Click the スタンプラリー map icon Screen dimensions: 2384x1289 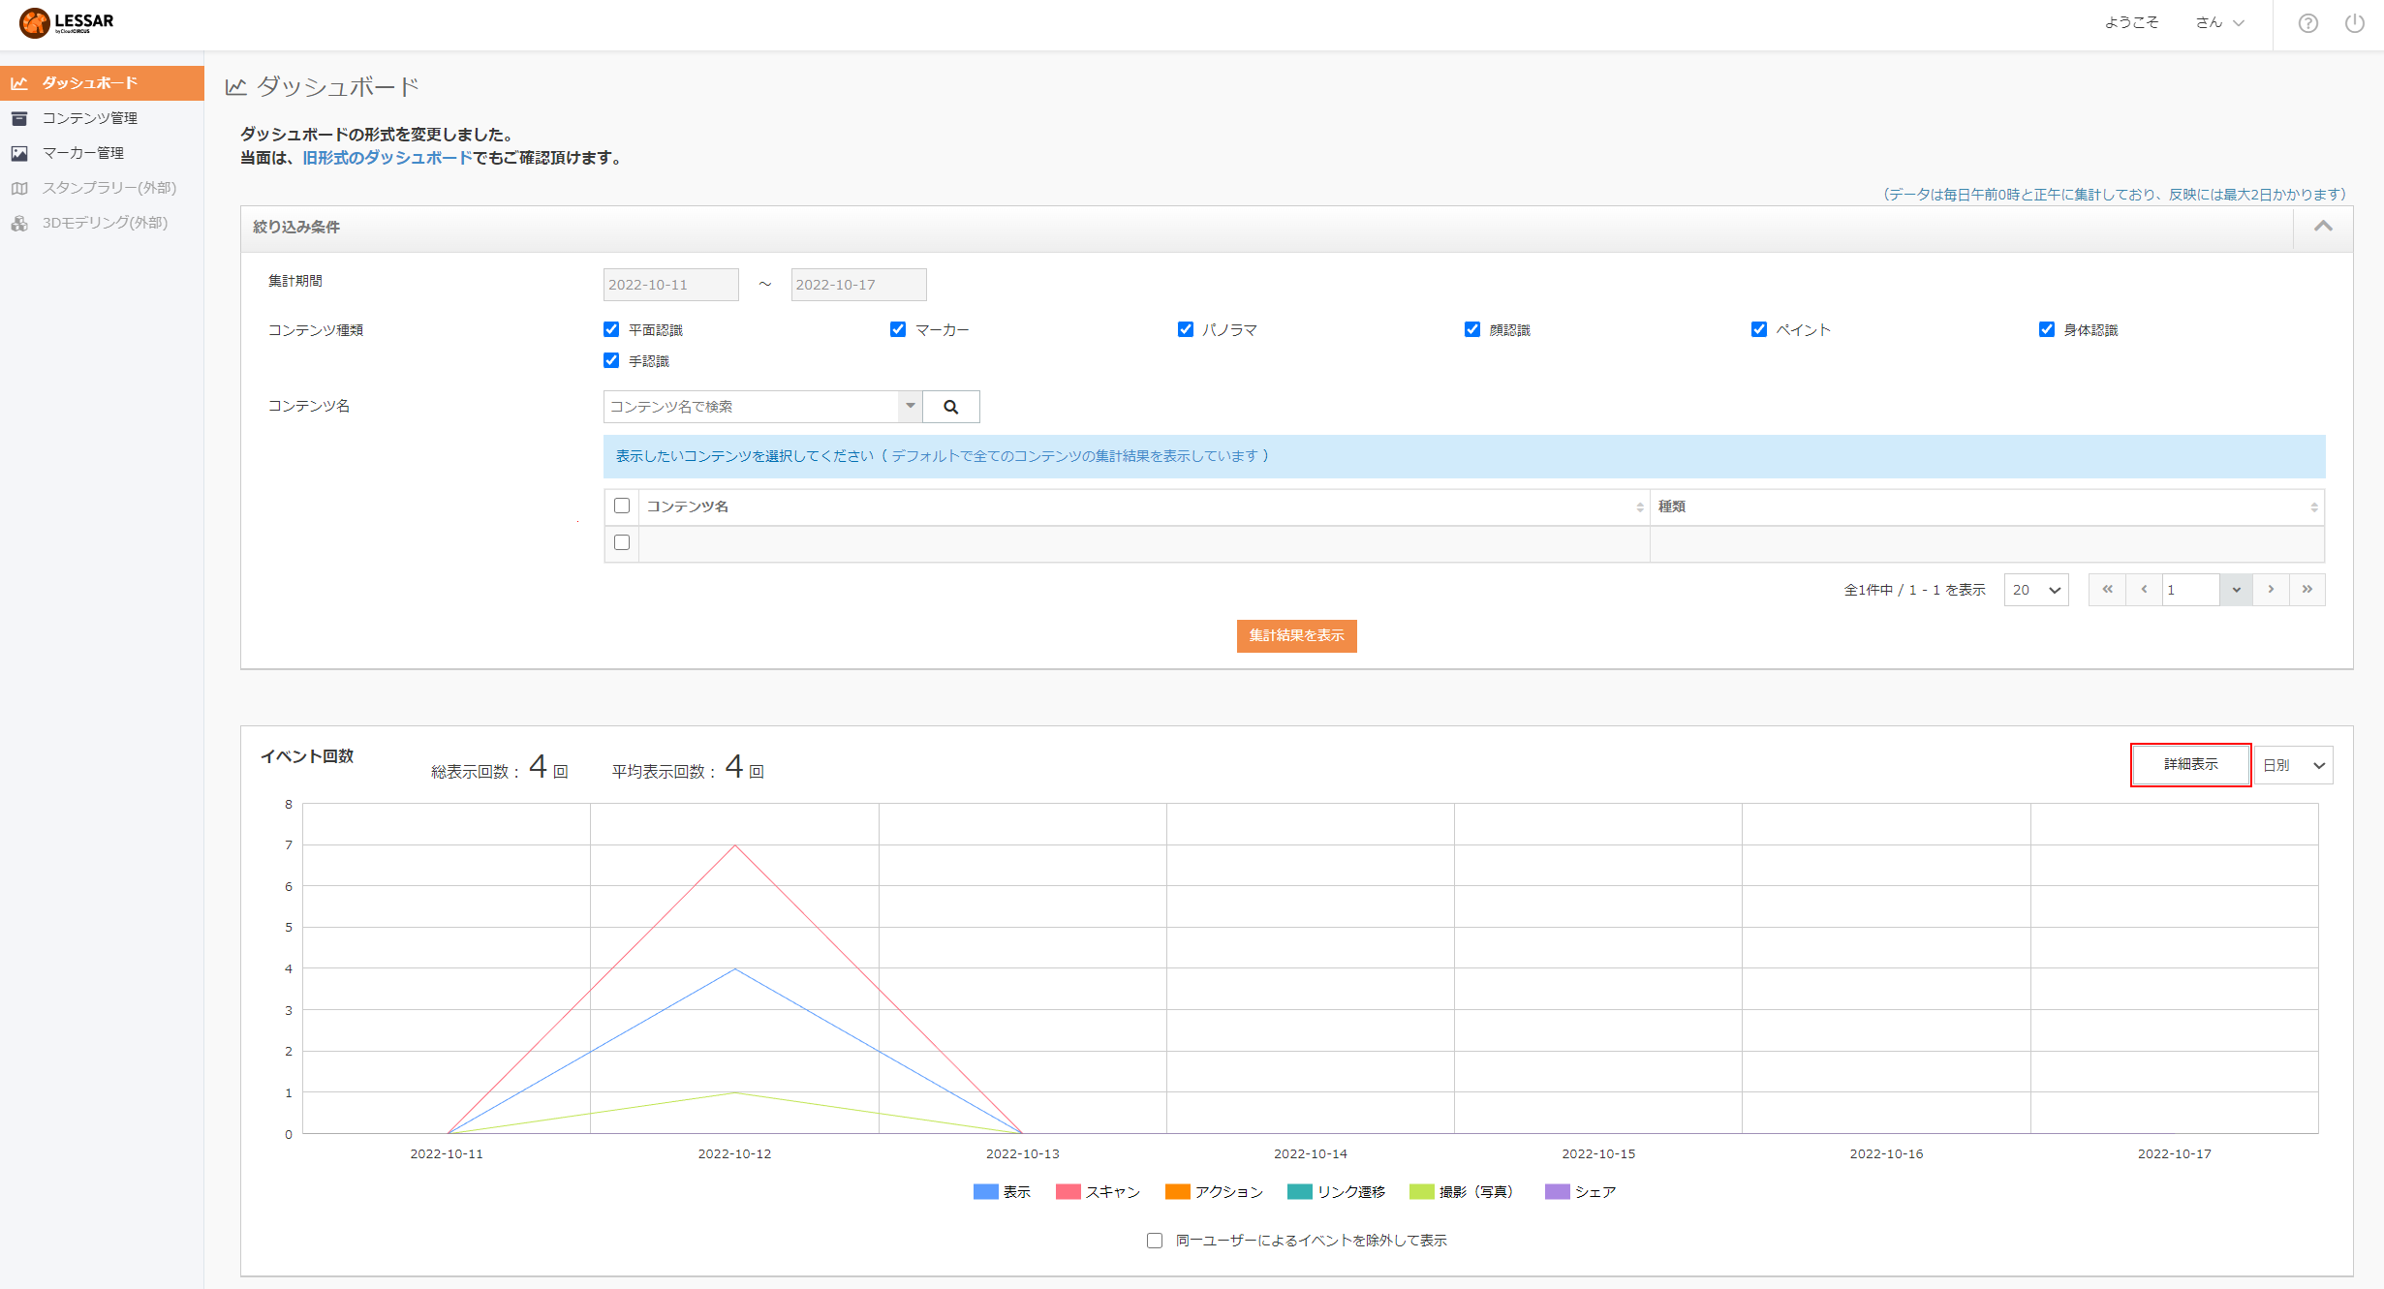[x=19, y=188]
